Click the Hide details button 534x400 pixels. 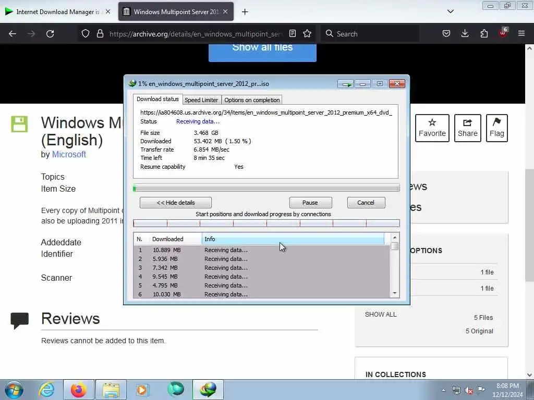pos(176,203)
